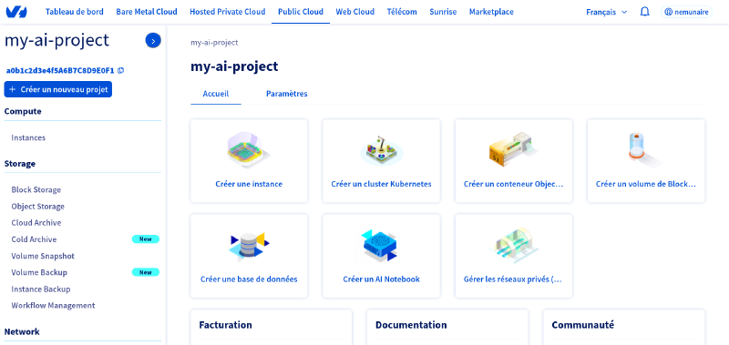The height and width of the screenshot is (345, 729).
Task: Collapse sidebar with the round arrow button
Action: [x=153, y=41]
